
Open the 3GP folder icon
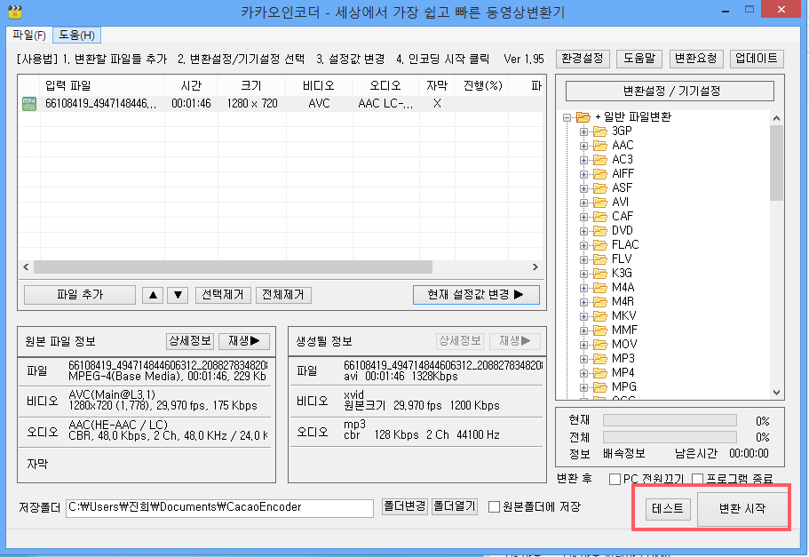[x=599, y=131]
